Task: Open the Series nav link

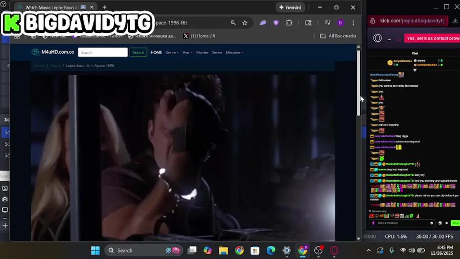Action: click(x=217, y=53)
